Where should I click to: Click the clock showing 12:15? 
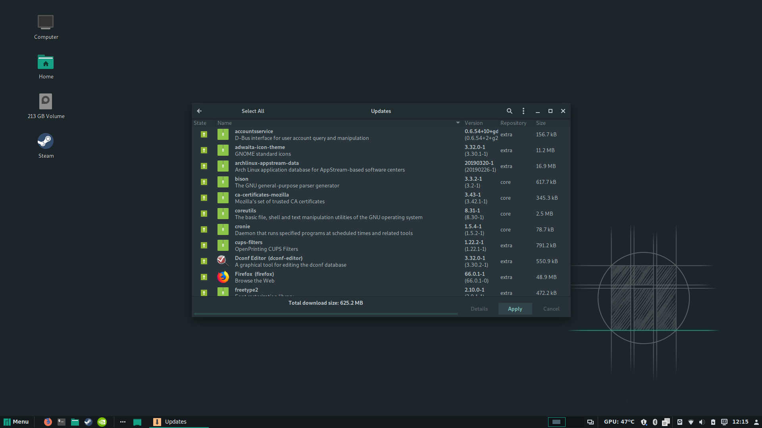coord(740,422)
